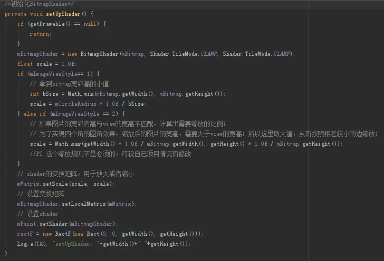
Task: Click the '// 设置变换矩阵' comment
Action: 41,194
